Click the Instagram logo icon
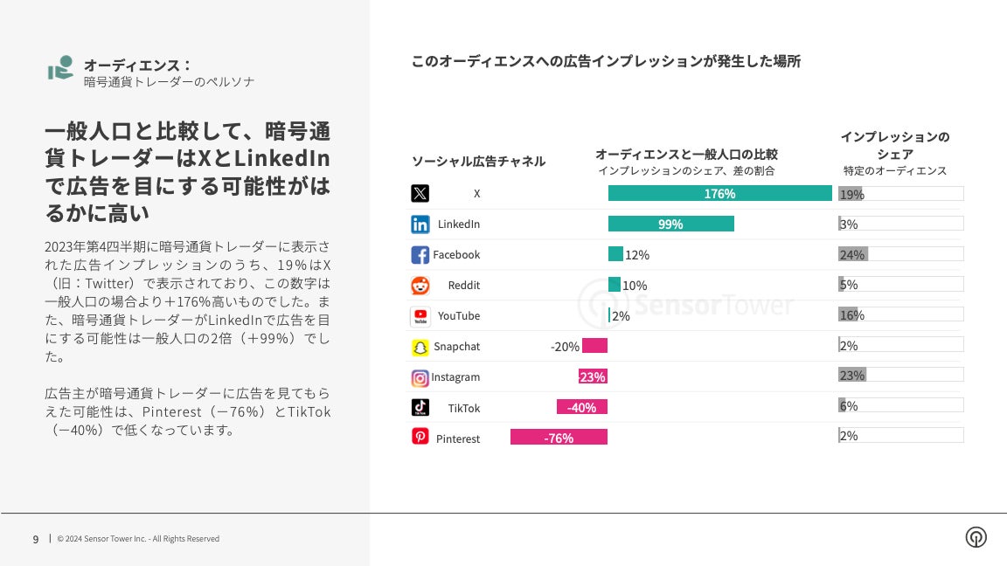 pos(420,377)
